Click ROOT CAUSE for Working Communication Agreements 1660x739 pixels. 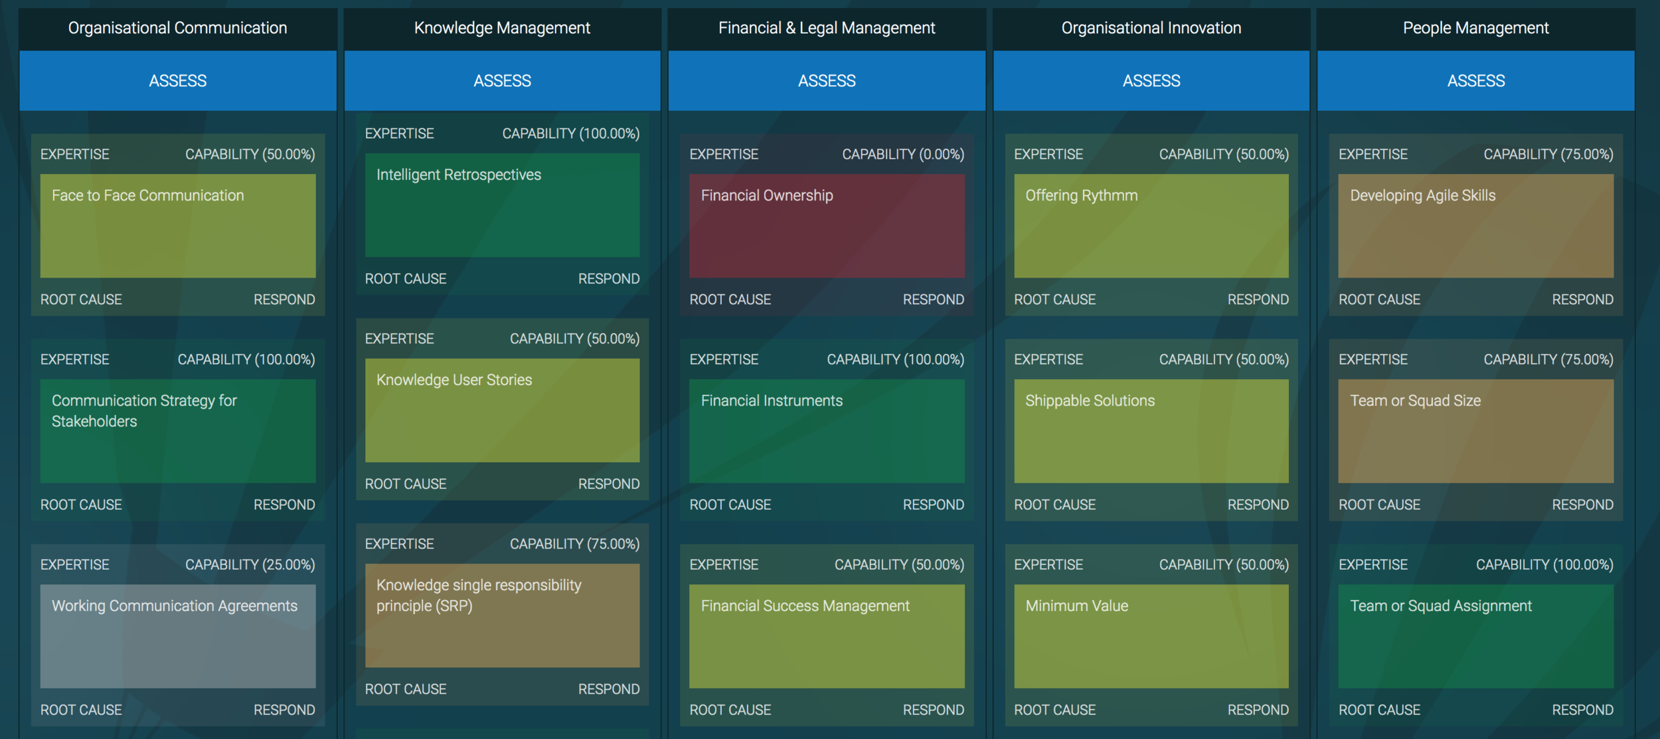click(x=81, y=710)
